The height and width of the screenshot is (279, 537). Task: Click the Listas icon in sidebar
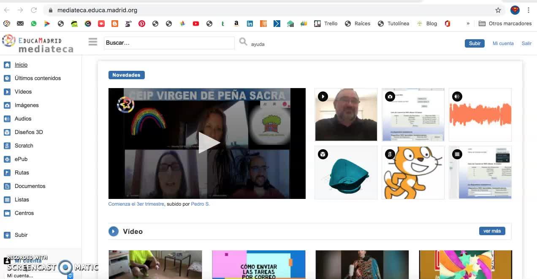coord(7,200)
